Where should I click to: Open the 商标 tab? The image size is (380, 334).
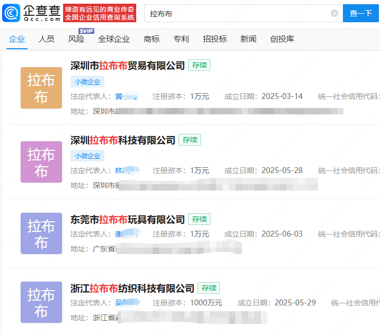click(152, 39)
